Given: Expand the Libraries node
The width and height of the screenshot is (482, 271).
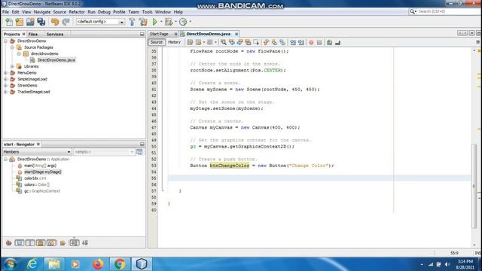Looking at the screenshot, I should (12, 66).
